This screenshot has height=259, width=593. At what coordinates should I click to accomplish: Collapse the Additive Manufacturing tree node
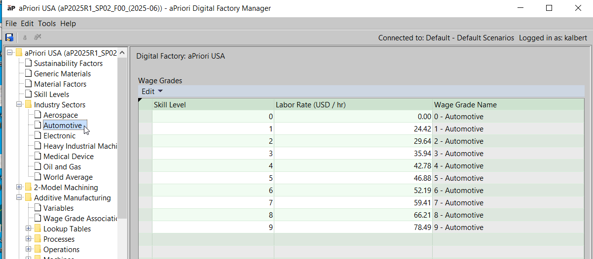coord(19,197)
